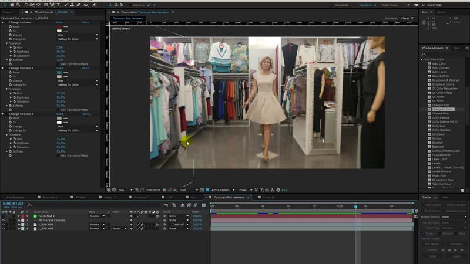
Task: Reset the Change to Color 3 effect
Action: click(x=60, y=114)
